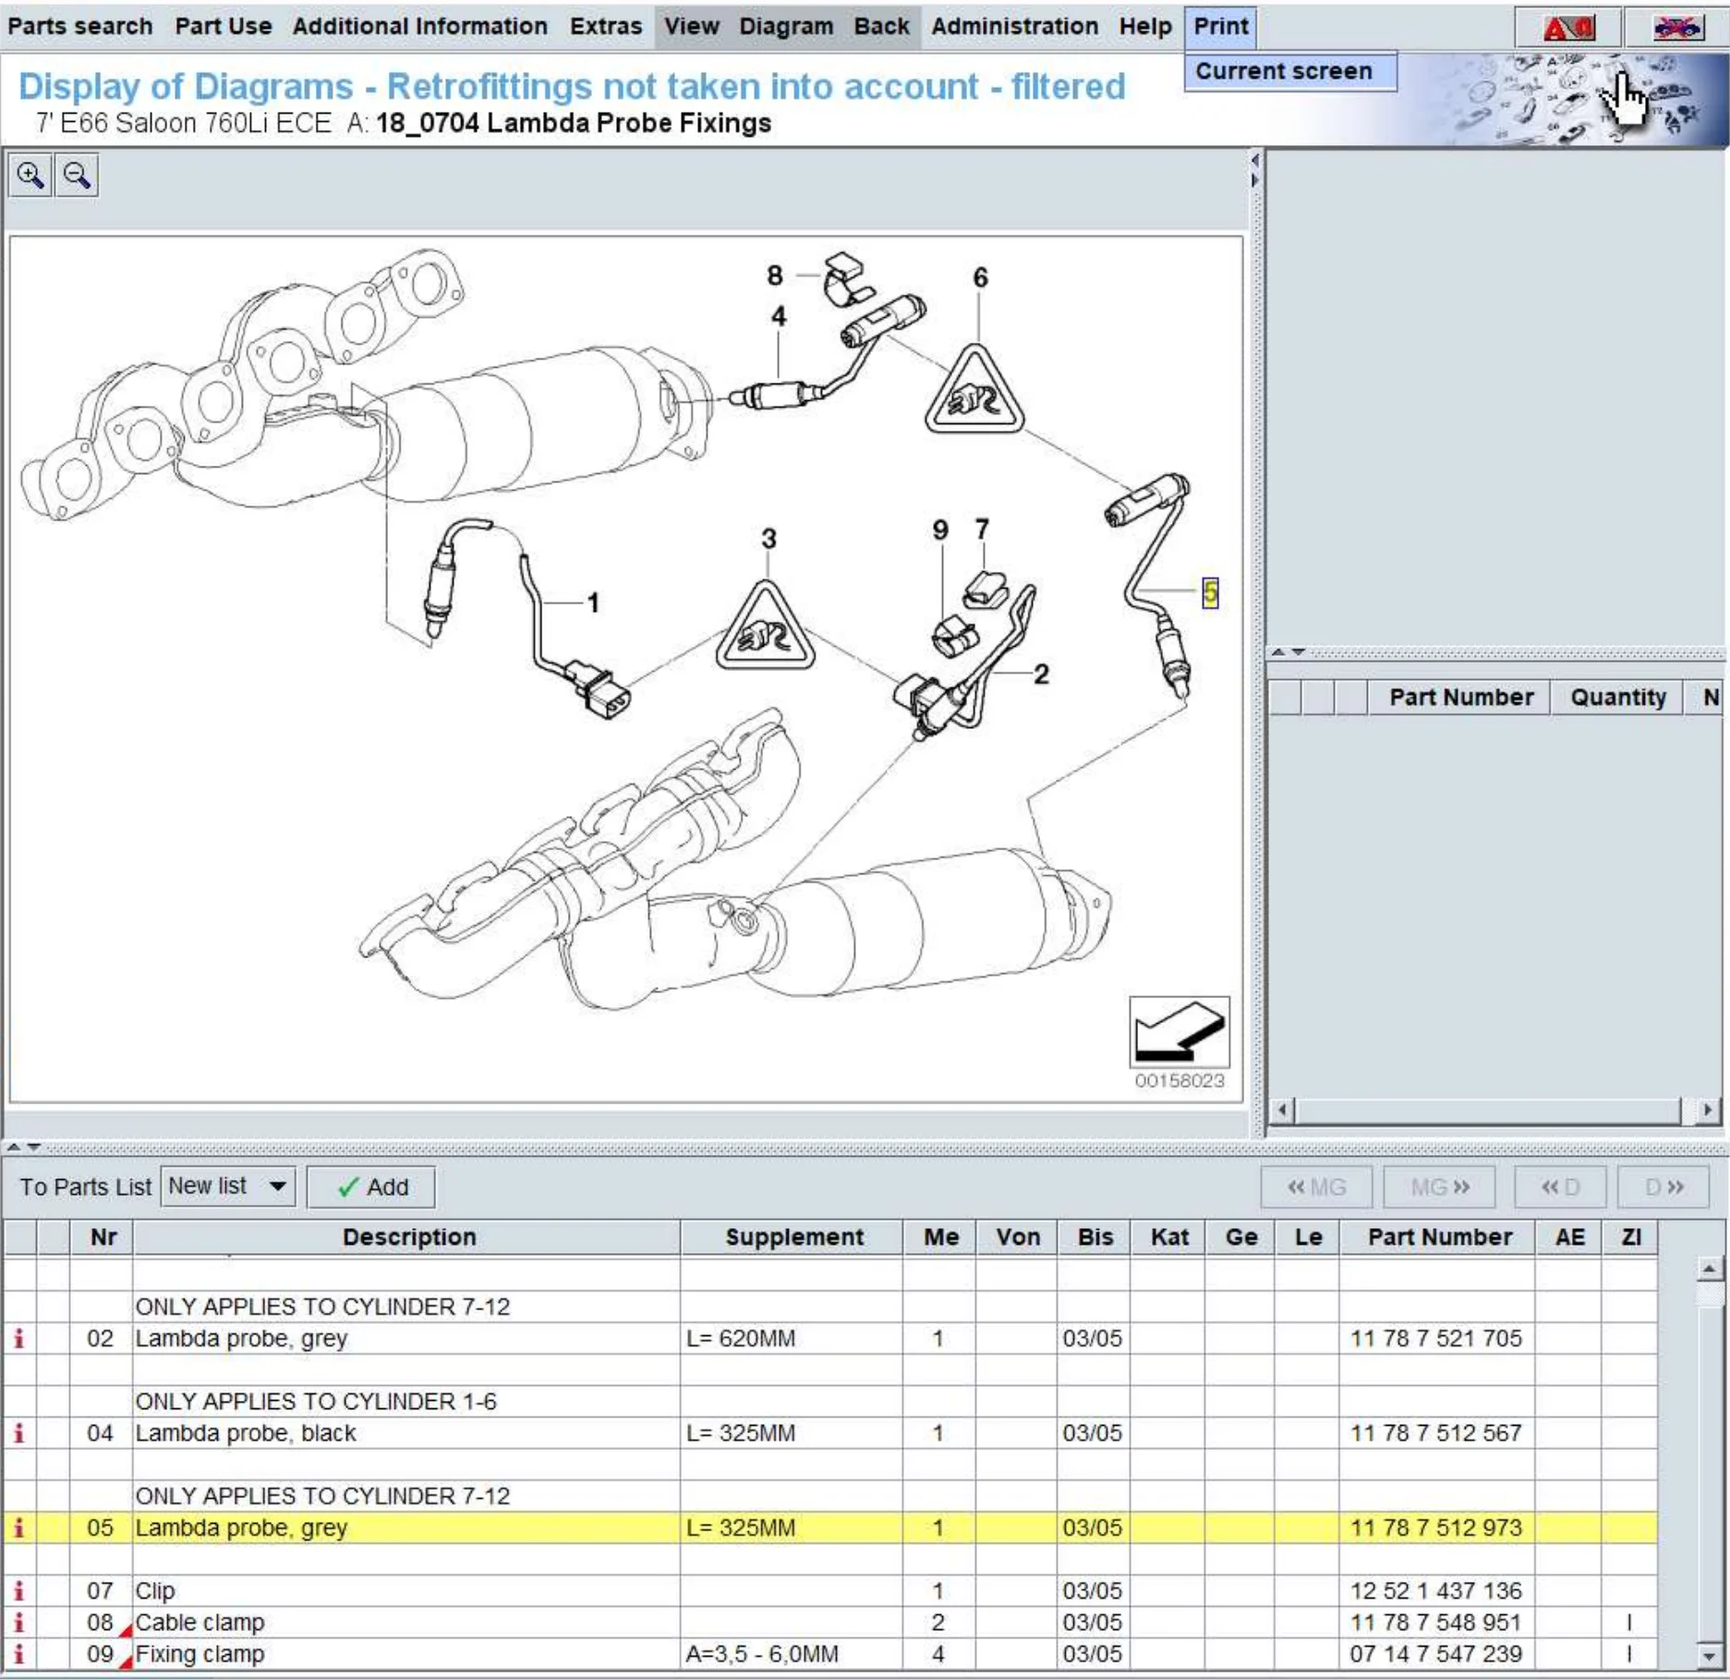Click callout number 5 in the diagram

tap(1210, 593)
